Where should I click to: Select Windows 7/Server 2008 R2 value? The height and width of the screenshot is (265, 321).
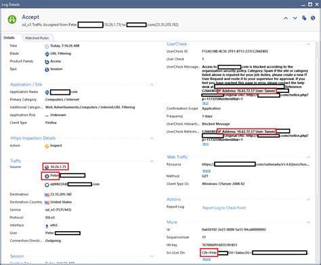tap(223, 184)
